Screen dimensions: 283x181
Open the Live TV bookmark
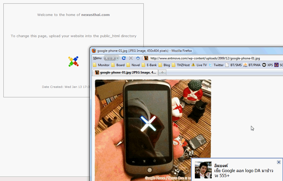click(199, 65)
